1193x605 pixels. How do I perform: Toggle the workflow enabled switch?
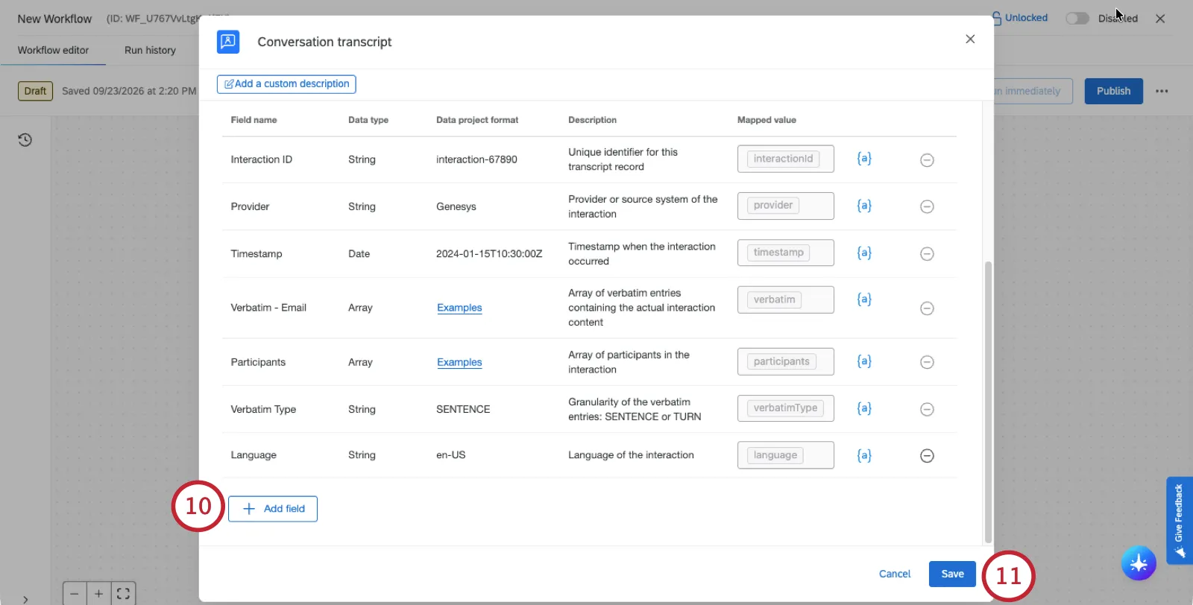click(x=1077, y=18)
